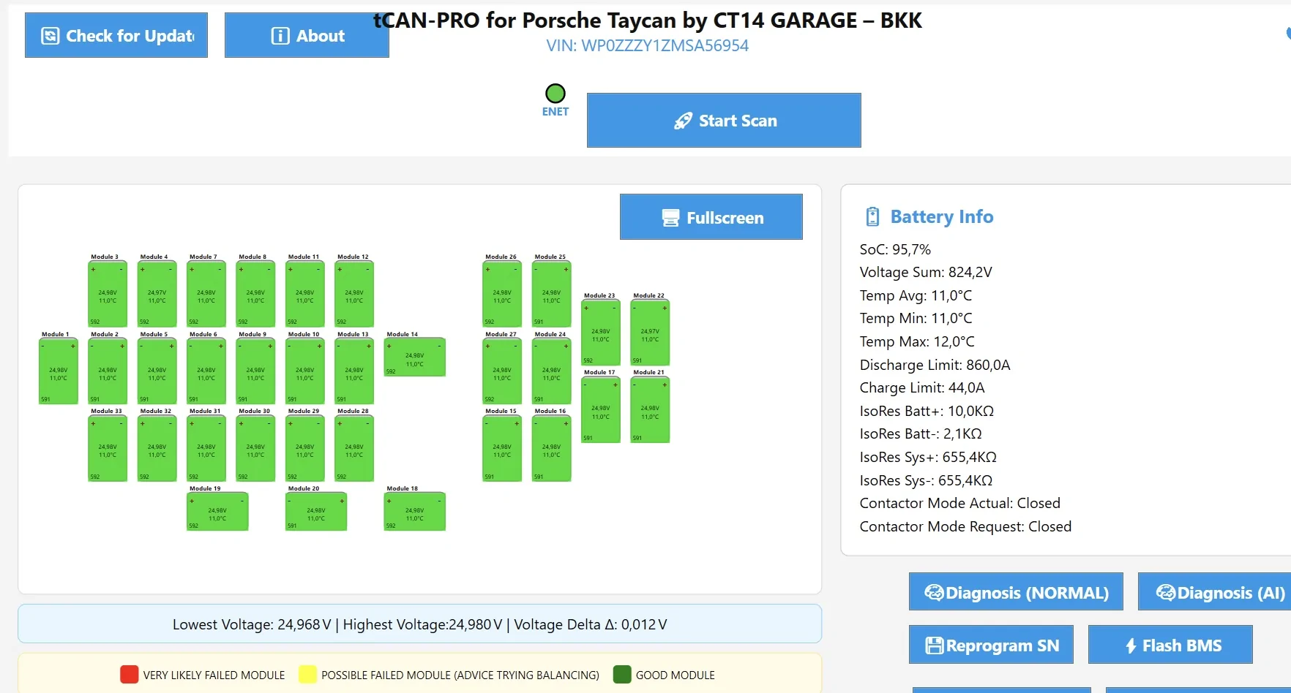The height and width of the screenshot is (693, 1291).
Task: Select battery Module 11
Action: 305,294
